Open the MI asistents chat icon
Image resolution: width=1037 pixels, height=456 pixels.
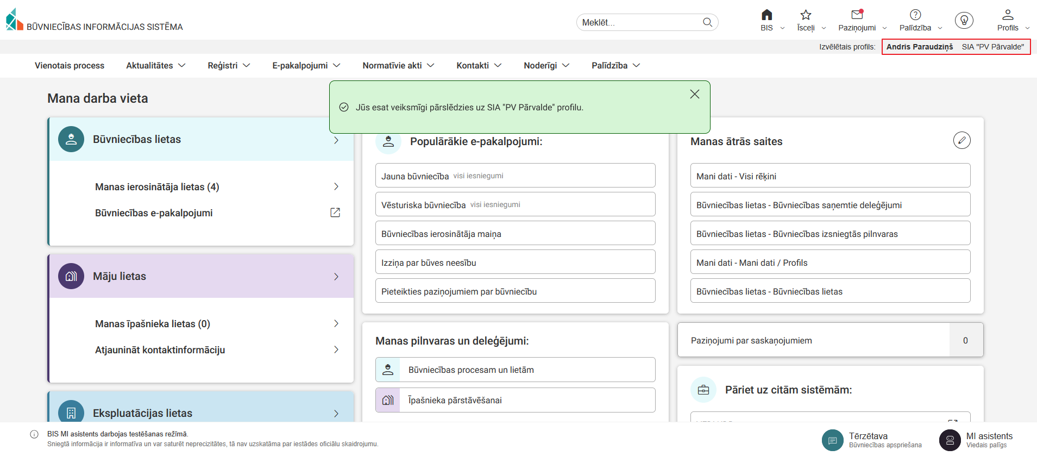(x=950, y=440)
